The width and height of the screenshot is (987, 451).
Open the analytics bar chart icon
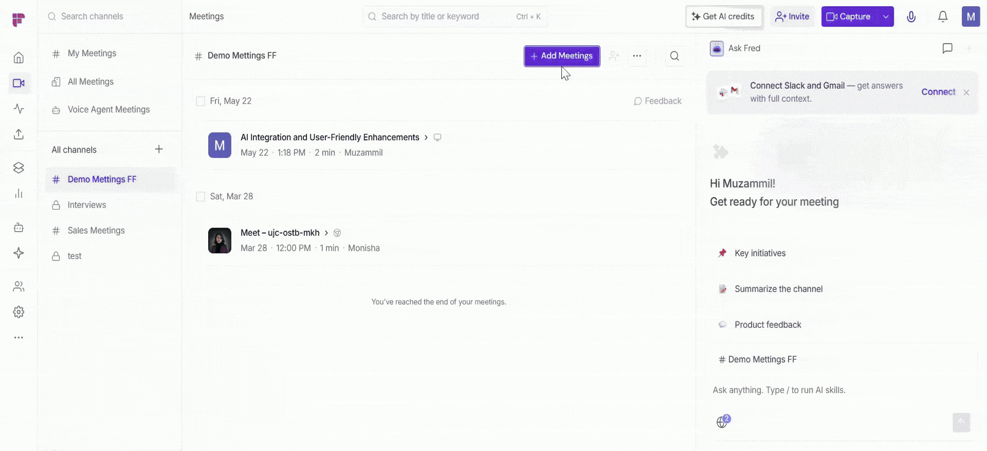pyautogui.click(x=19, y=194)
